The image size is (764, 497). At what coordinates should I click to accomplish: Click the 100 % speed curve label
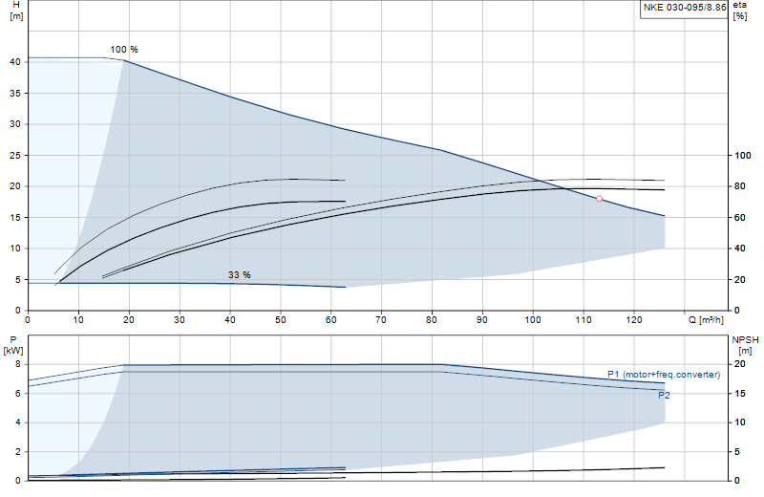(124, 50)
